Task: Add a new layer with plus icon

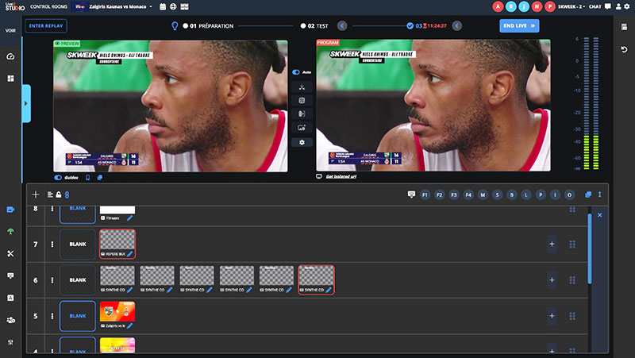Action: (35, 194)
